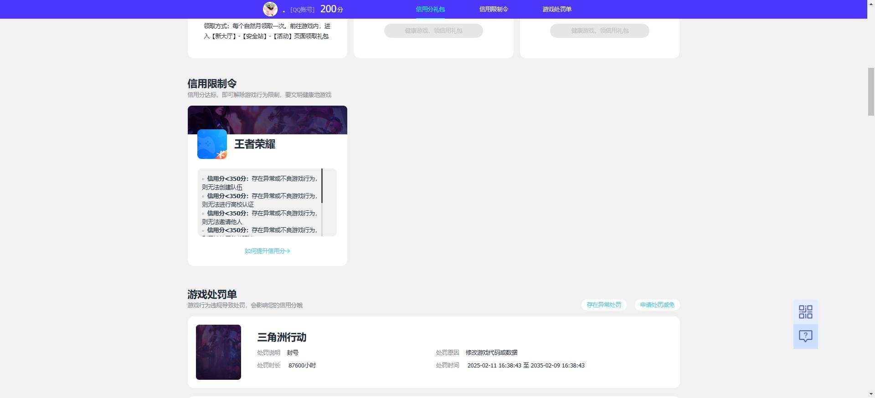Click the scrollbar down arrow

pyautogui.click(x=871, y=394)
